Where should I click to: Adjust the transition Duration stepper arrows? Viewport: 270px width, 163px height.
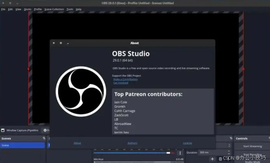pos(229,152)
